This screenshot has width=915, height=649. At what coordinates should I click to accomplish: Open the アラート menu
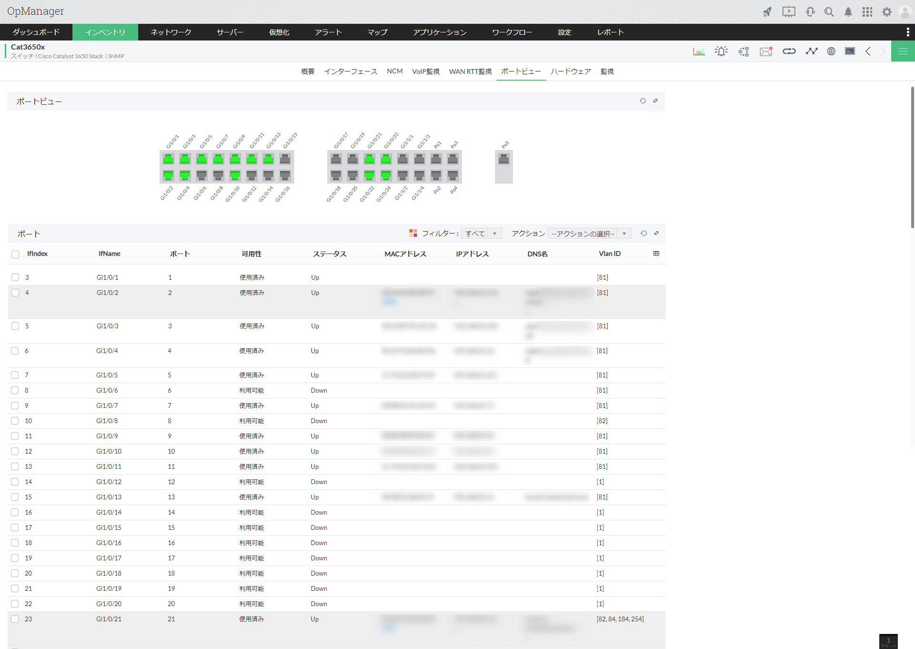click(328, 32)
